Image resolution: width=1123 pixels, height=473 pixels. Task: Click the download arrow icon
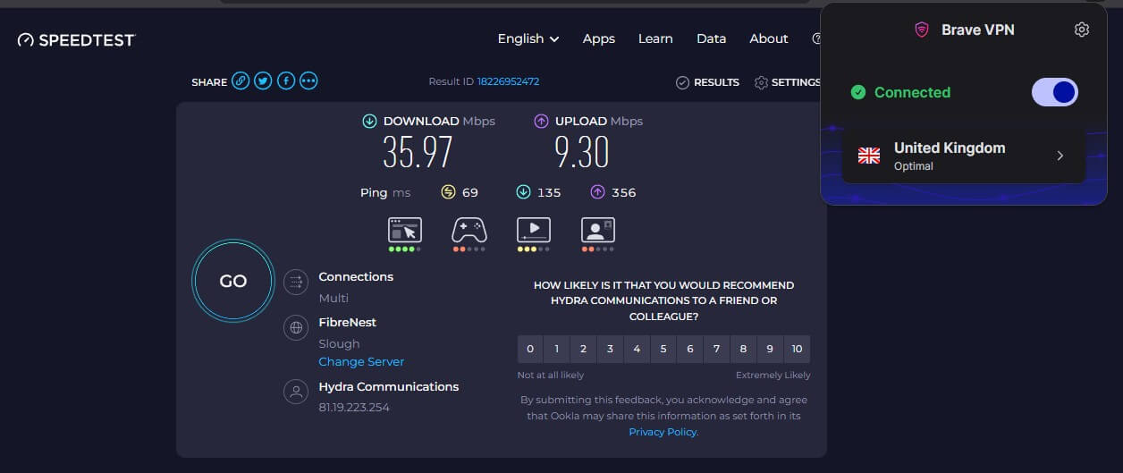pos(369,121)
